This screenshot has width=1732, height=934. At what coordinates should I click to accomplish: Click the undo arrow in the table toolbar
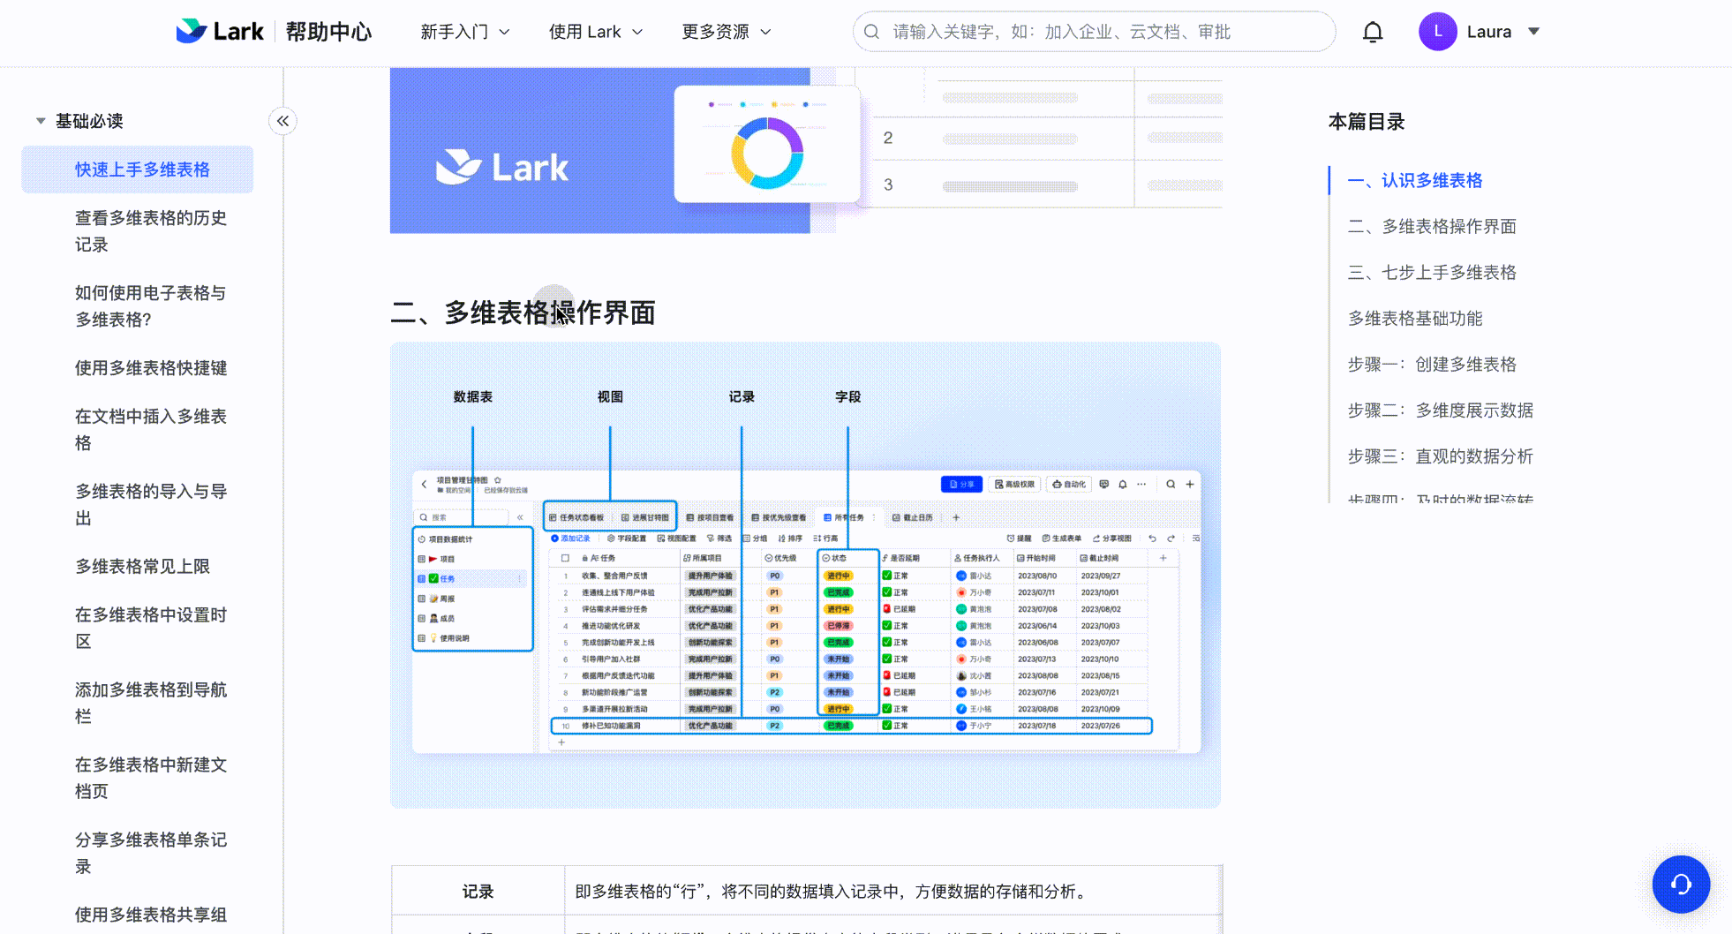tap(1153, 538)
